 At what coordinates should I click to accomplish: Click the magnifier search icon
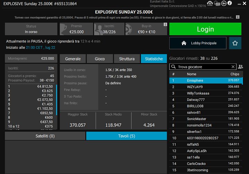173,66
